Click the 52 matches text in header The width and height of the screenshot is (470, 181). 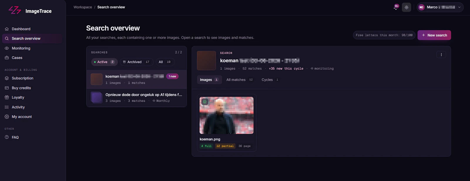pyautogui.click(x=252, y=68)
